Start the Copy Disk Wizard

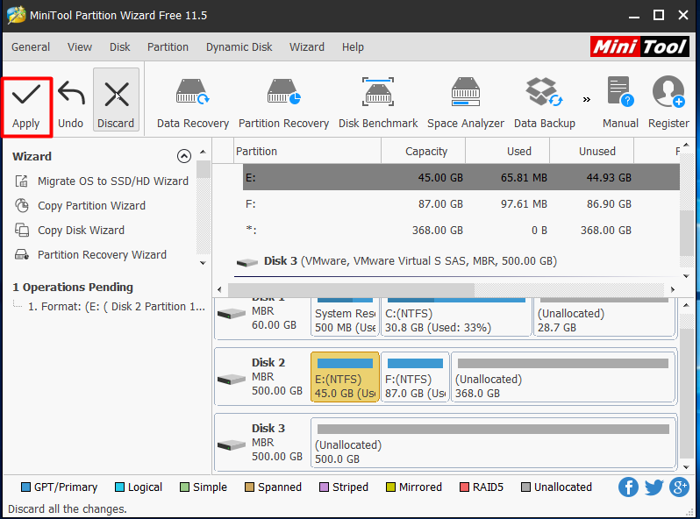click(x=81, y=230)
